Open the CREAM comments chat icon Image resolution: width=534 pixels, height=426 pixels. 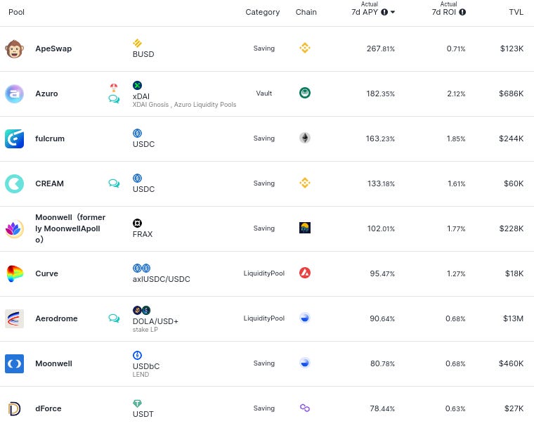(x=114, y=183)
